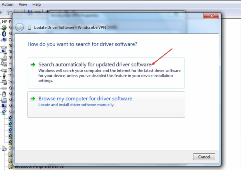Viewport: 241px width, 170px height.
Task: Choose Search automatically for updated driver software
Action: point(106,73)
